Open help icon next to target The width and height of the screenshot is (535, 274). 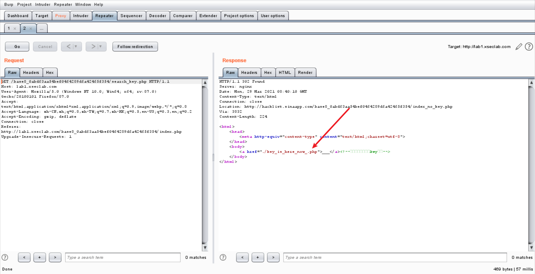pyautogui.click(x=529, y=47)
